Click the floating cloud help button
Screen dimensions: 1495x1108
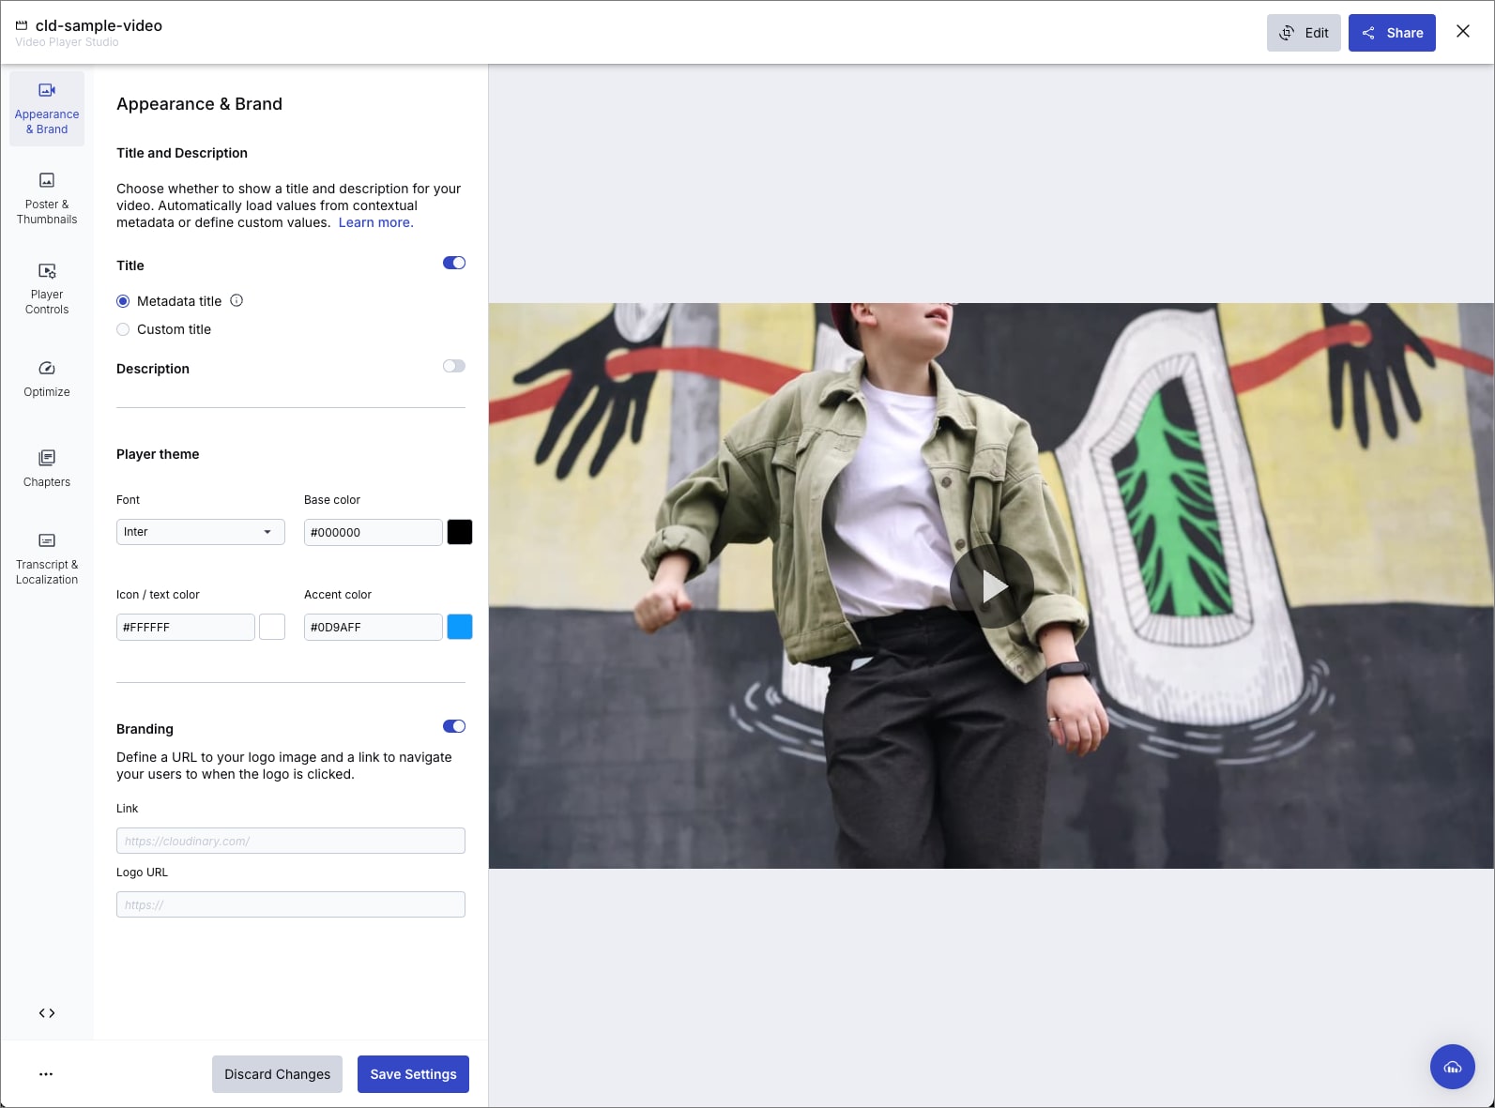(x=1452, y=1067)
